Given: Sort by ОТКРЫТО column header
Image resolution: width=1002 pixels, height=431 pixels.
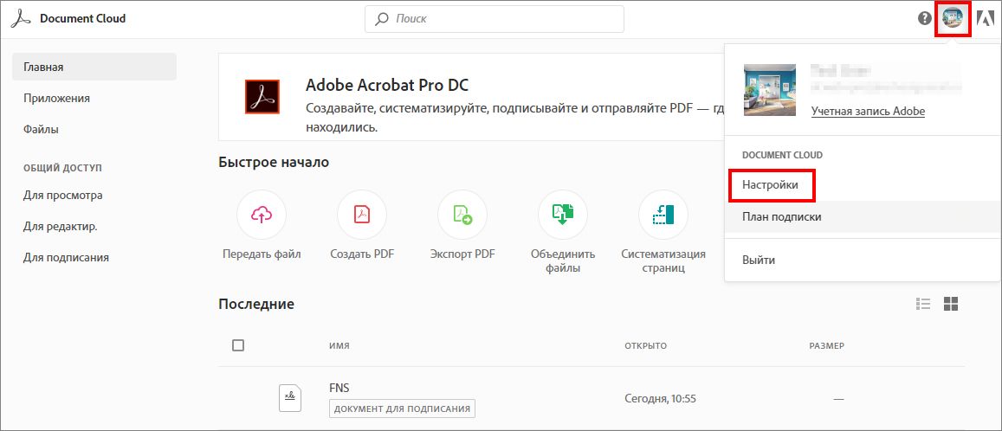Looking at the screenshot, I should click(x=645, y=346).
